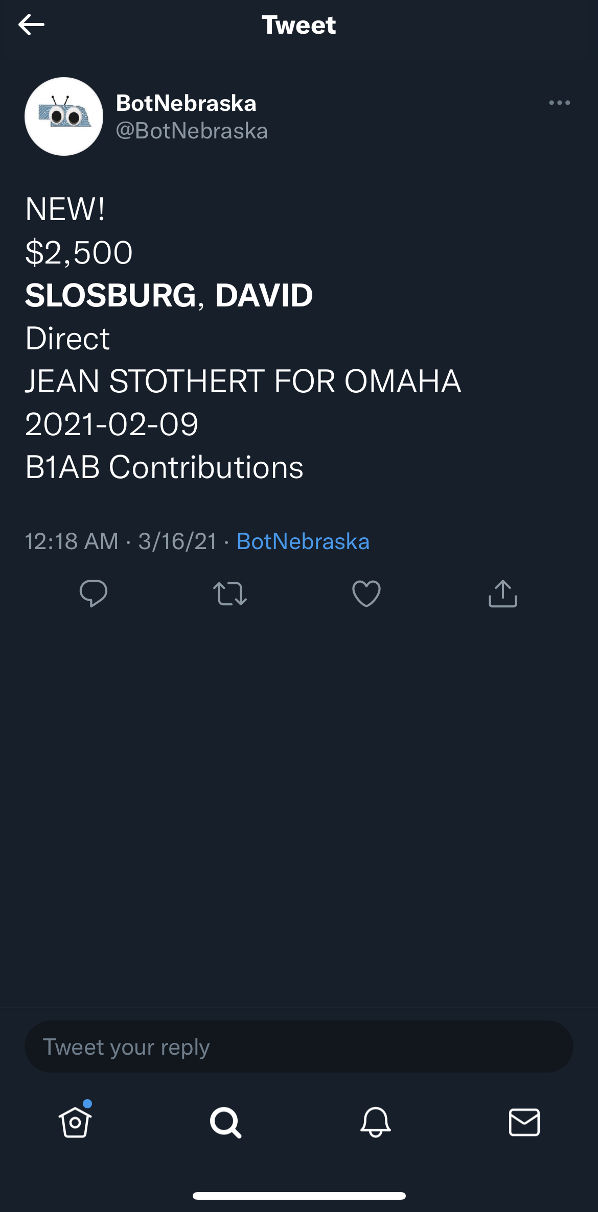
Task: Open the BotNebraska display name profile link
Action: coord(186,103)
